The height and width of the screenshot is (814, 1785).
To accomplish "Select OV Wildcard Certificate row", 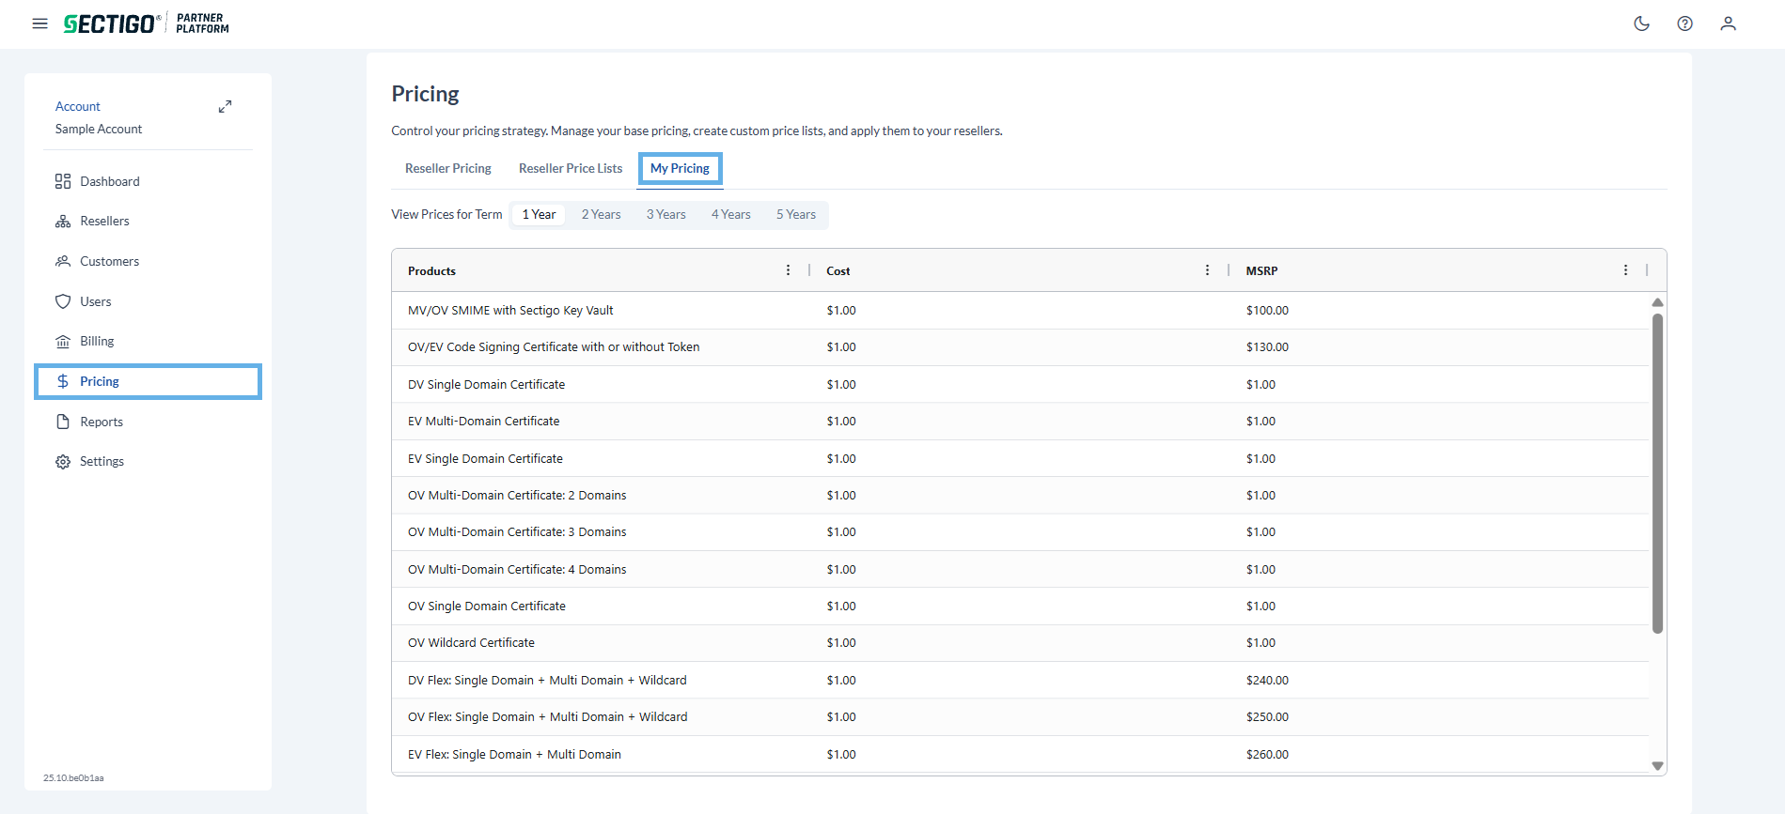I will pos(1021,643).
